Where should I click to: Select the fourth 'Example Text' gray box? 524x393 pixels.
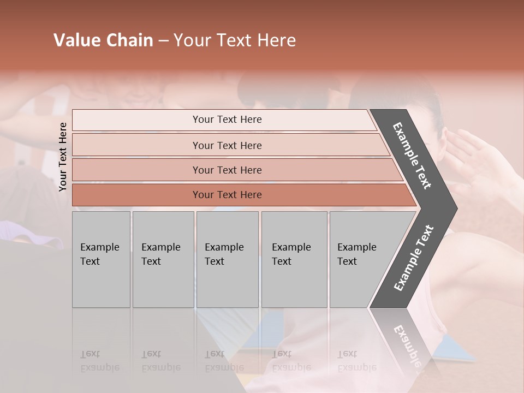[294, 259]
